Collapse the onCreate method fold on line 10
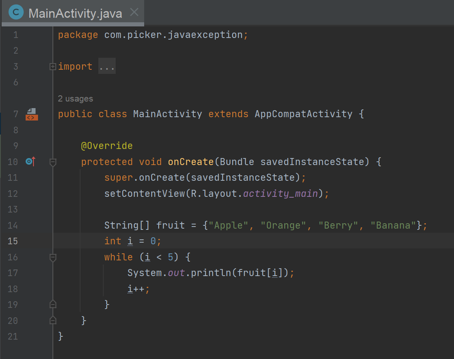The height and width of the screenshot is (359, 454). pos(53,163)
